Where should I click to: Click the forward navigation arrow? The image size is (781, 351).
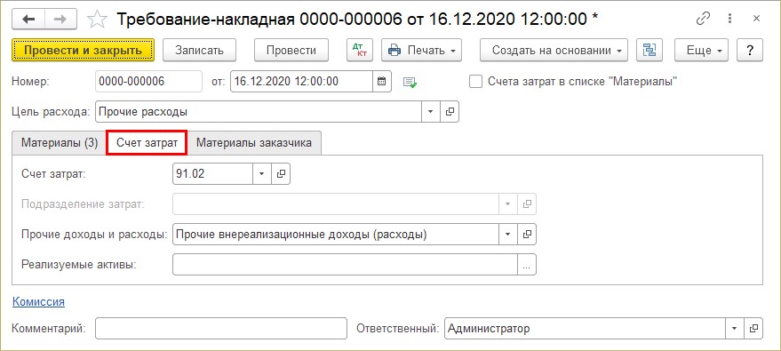click(x=60, y=20)
